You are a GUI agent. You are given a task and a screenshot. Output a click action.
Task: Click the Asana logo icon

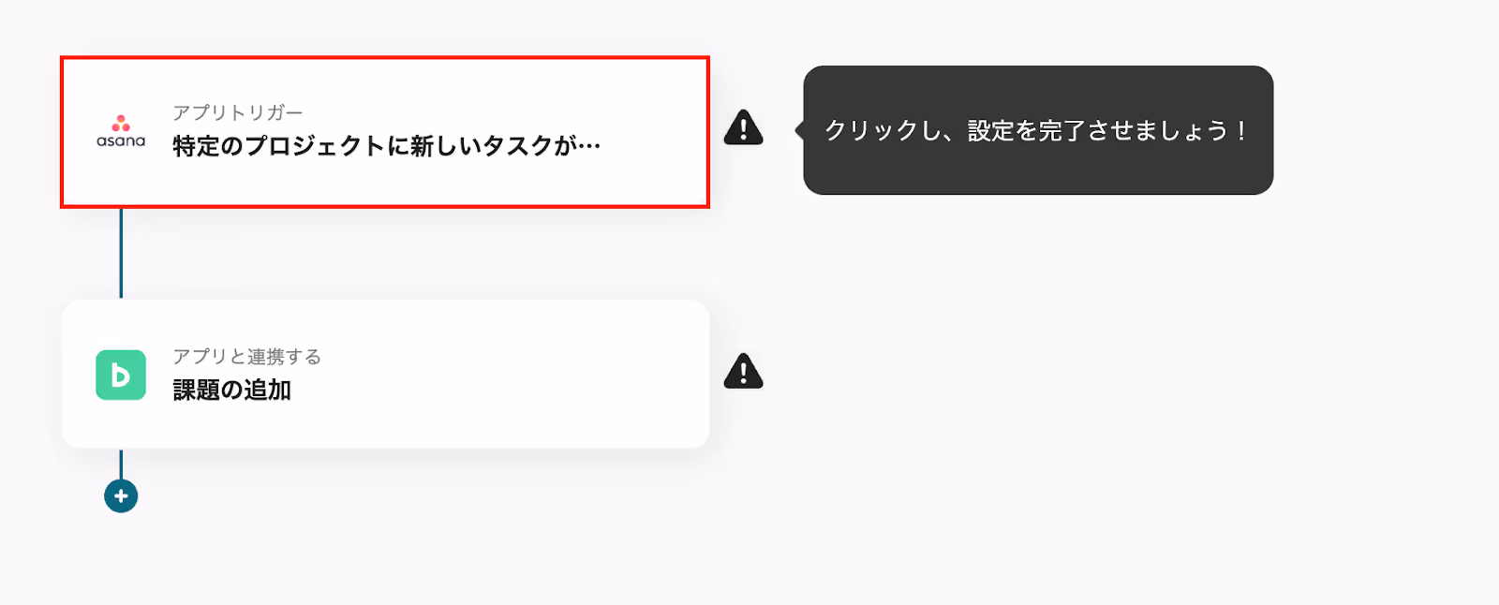click(121, 131)
